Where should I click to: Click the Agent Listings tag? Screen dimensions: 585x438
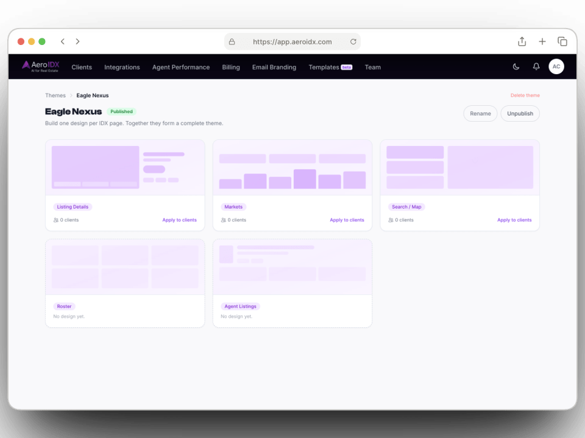tap(240, 306)
